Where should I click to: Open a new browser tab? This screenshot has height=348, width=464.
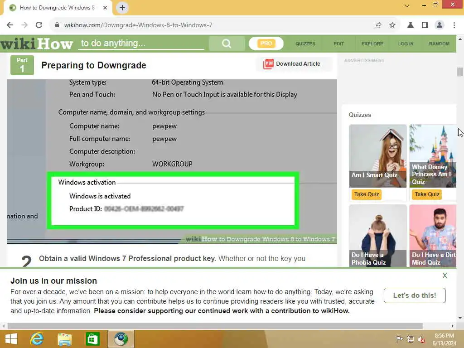click(122, 8)
